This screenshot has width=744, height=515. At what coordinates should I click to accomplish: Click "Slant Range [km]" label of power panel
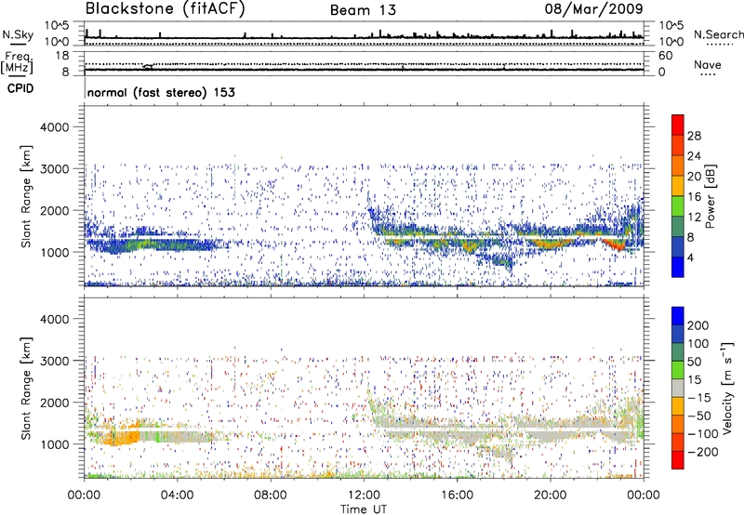coord(26,196)
